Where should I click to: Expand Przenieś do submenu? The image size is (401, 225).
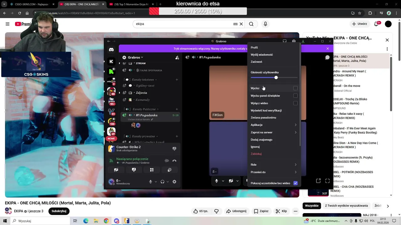(274, 172)
